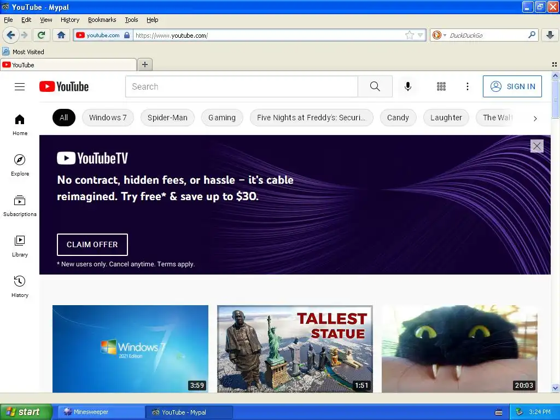Click the magnifier in DuckDuckGo search box
The image size is (560, 420).
[532, 35]
